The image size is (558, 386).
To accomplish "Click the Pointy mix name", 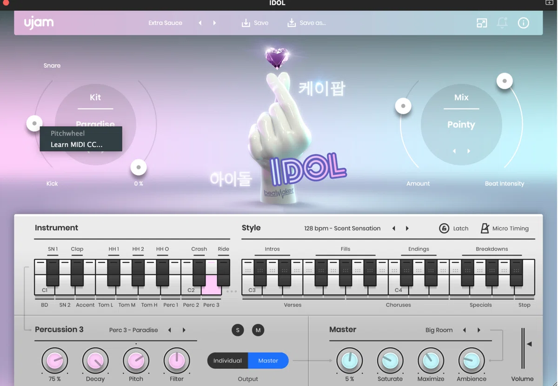I will (461, 125).
